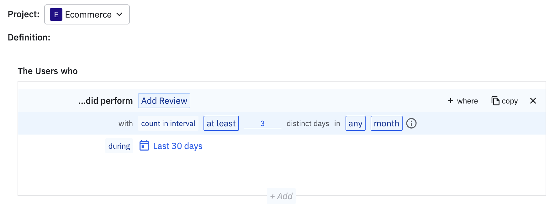Open the "any" interval dropdown
The height and width of the screenshot is (207, 555).
click(355, 123)
